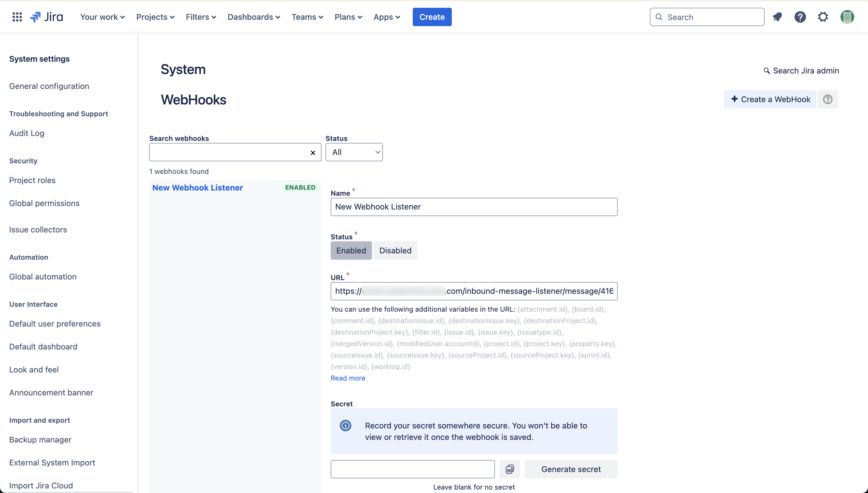Expand the Apps menu
The width and height of the screenshot is (868, 493).
pos(387,17)
